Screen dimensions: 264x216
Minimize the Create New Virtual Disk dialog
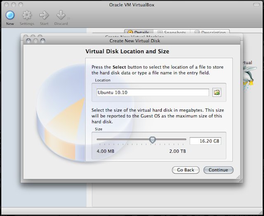tap(35, 40)
